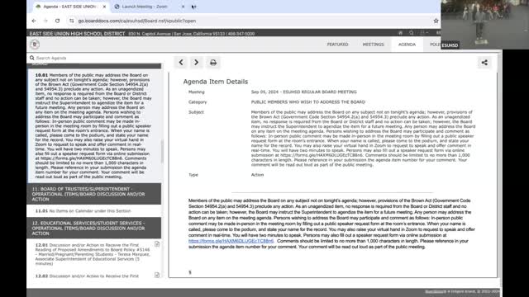Switch to the MEETINGS tab
This screenshot has height=297, width=529.
tap(373, 45)
